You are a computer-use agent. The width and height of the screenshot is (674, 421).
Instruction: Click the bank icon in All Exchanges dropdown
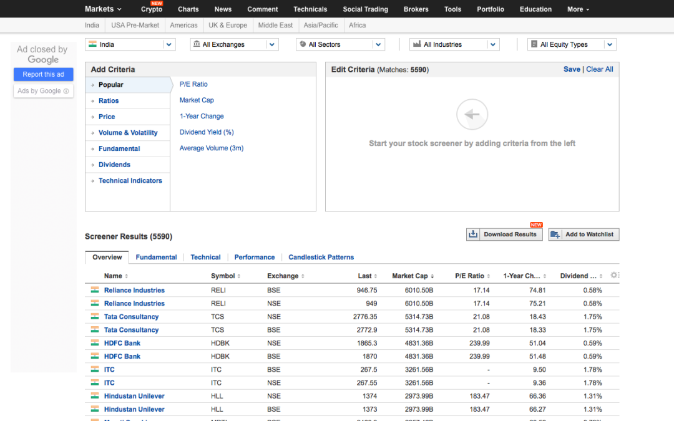coord(197,44)
